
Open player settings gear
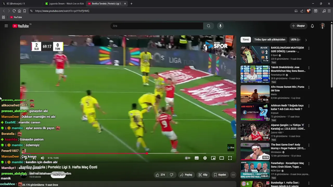pos(205,158)
